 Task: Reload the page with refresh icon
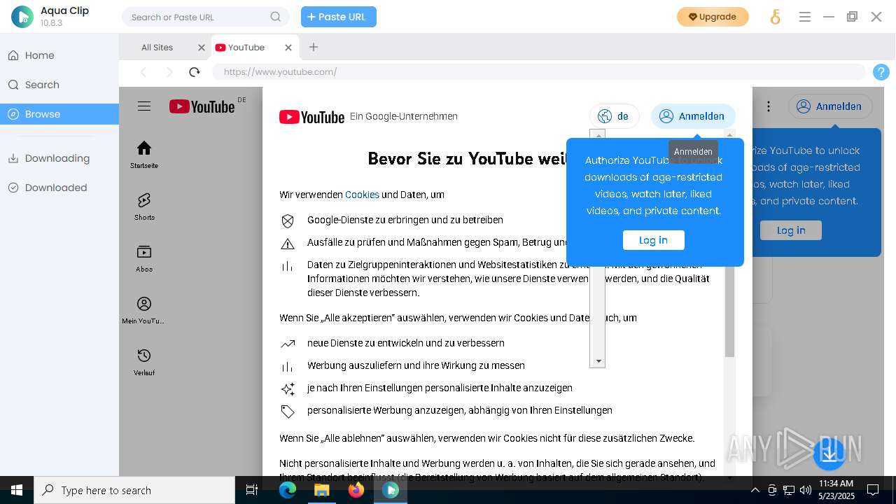tap(195, 71)
